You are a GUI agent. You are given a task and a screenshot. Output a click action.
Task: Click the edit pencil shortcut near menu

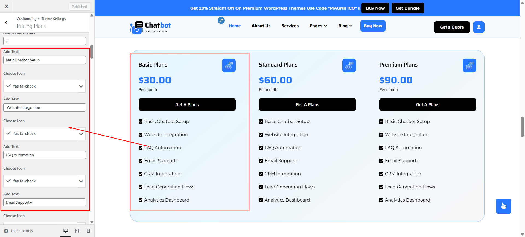(x=221, y=20)
